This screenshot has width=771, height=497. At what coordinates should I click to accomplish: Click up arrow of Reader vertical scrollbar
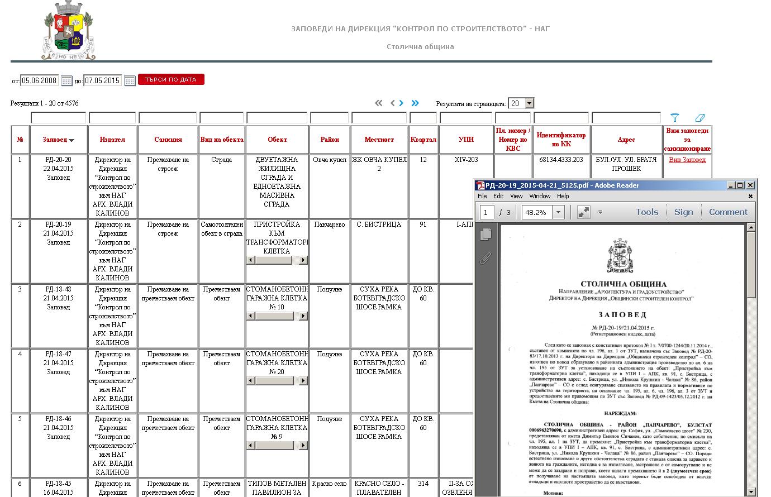[751, 227]
